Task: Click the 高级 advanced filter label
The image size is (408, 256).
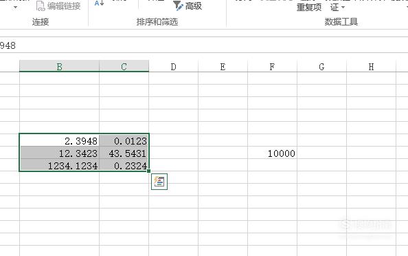Action: tap(193, 6)
